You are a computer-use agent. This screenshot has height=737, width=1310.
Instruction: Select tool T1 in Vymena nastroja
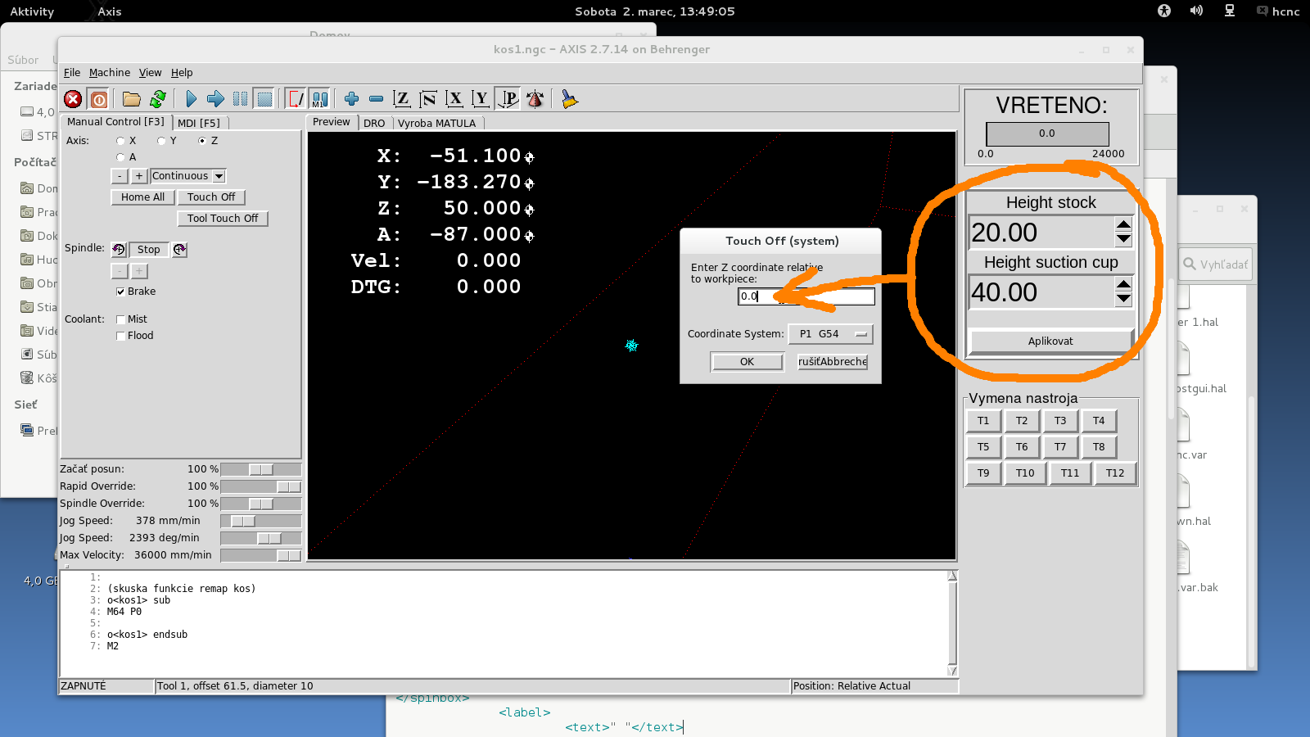983,421
